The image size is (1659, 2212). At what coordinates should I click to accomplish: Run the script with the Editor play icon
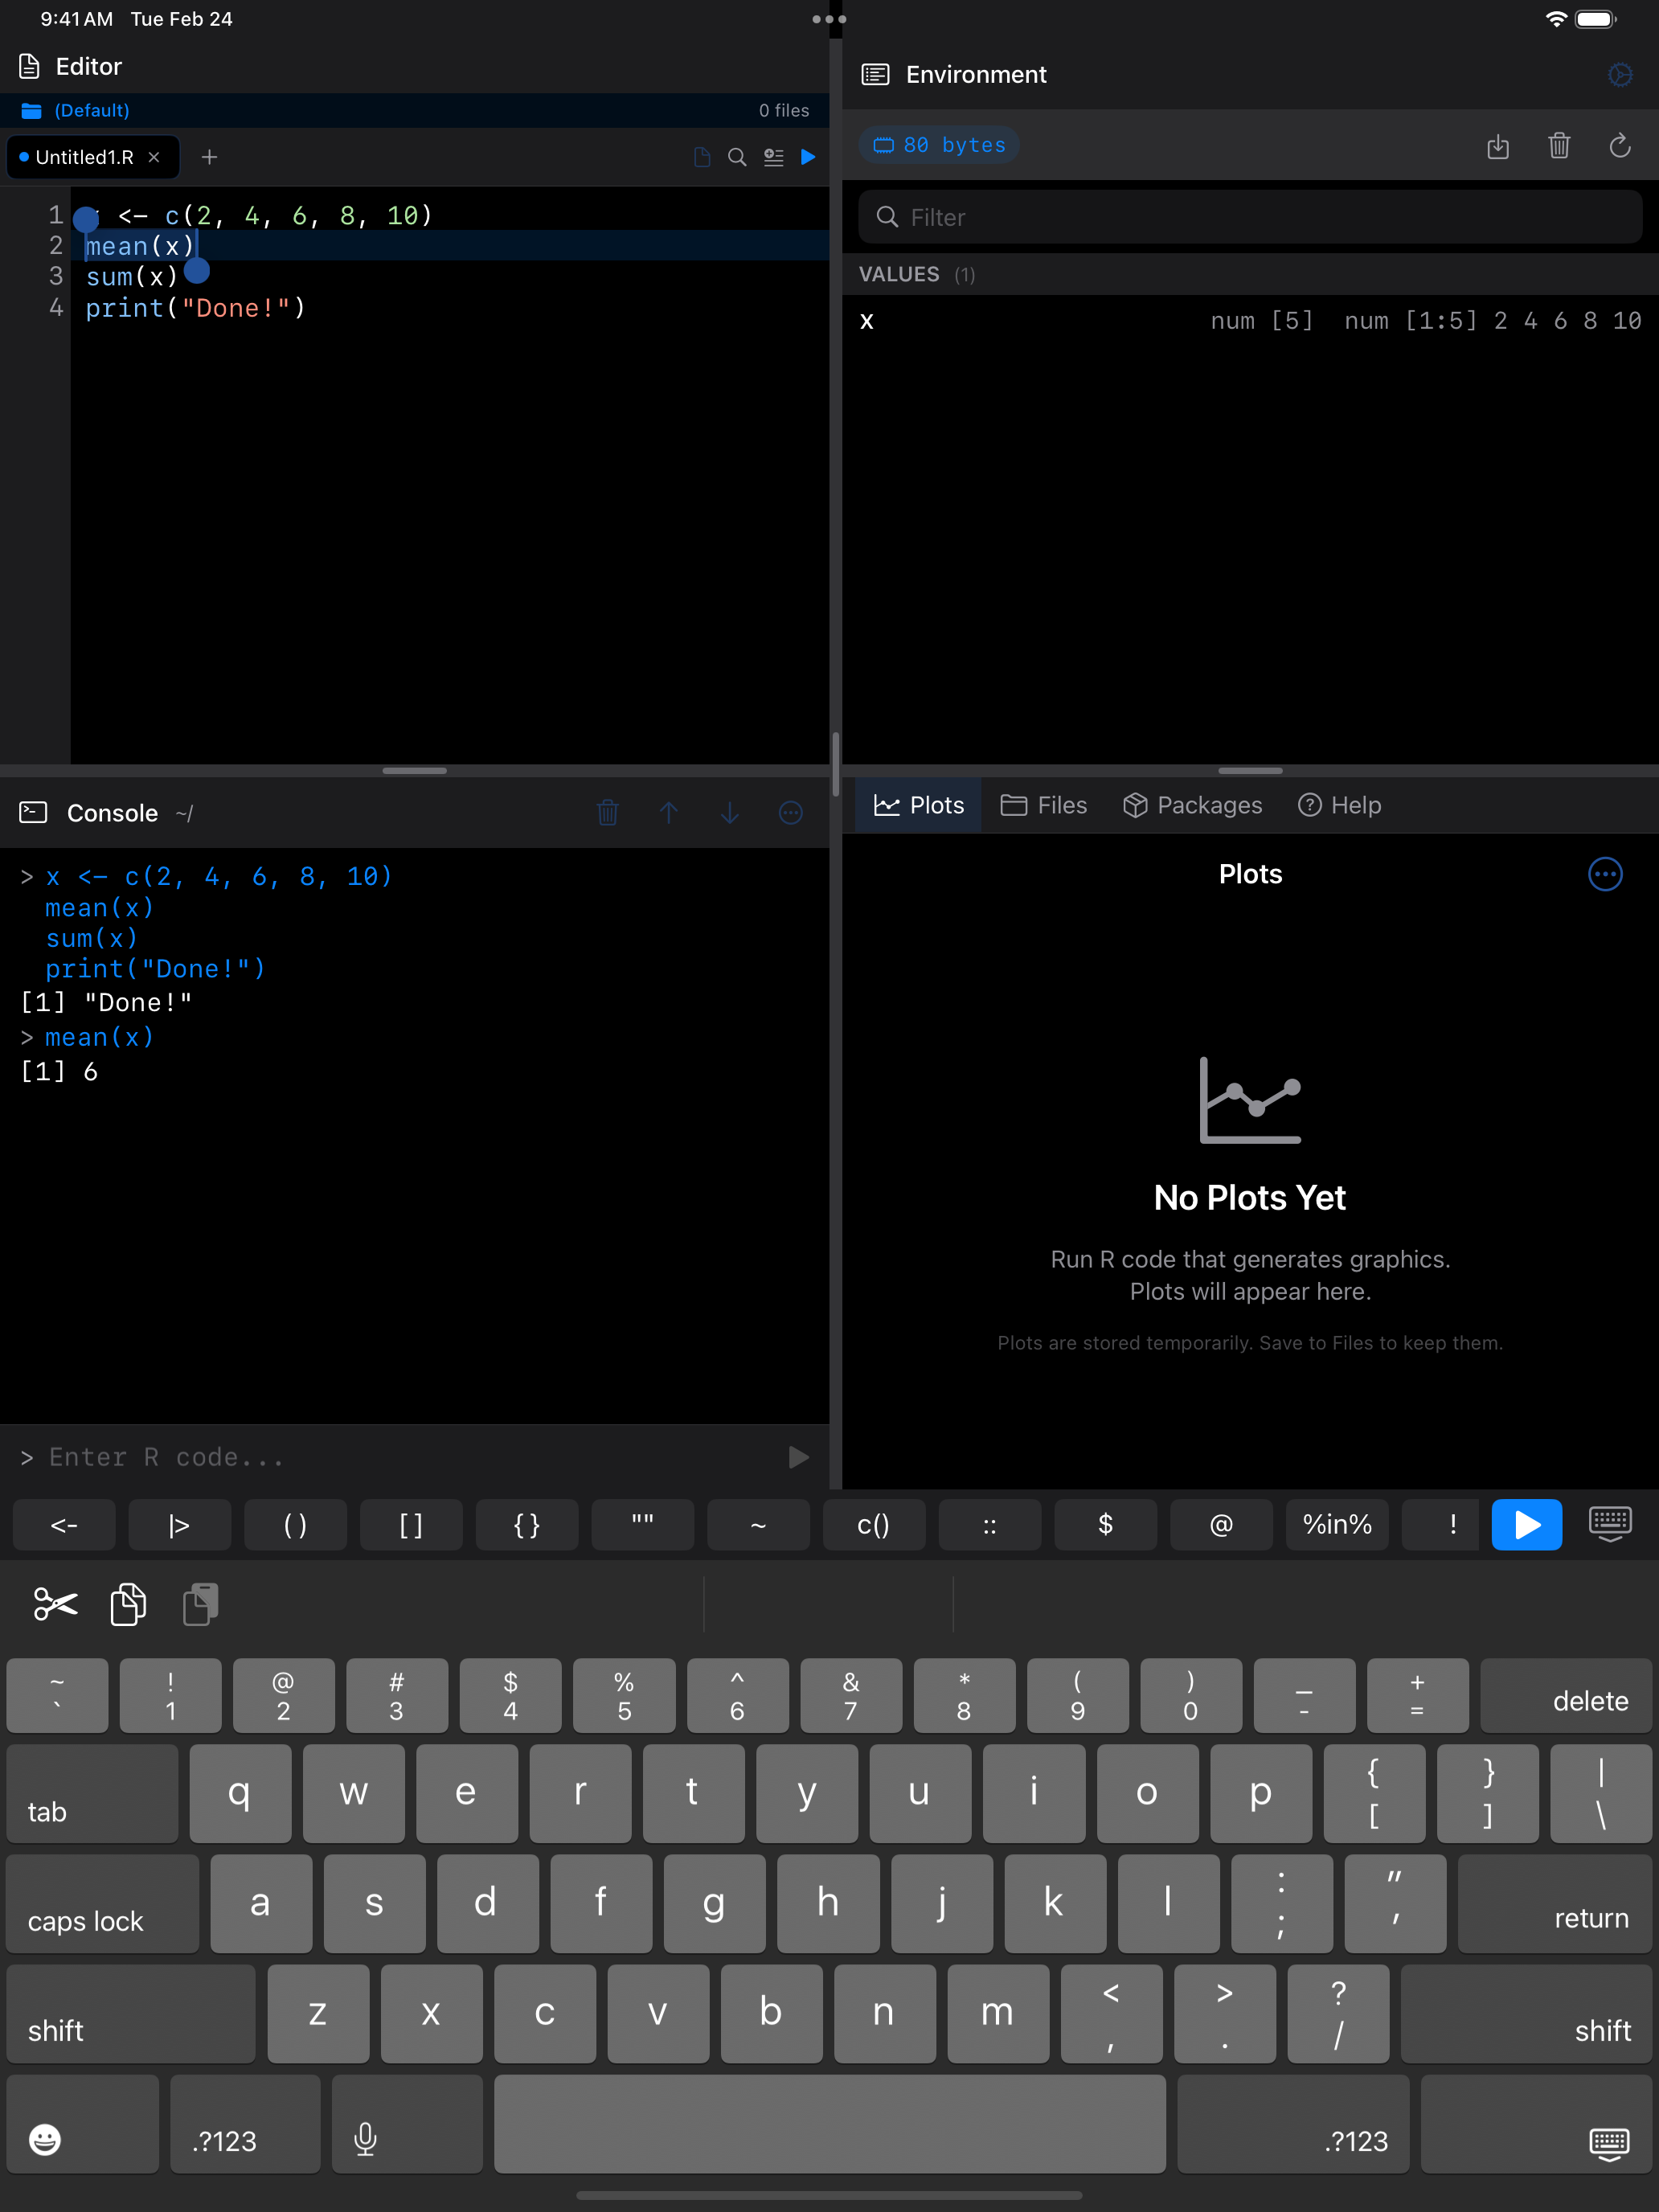coord(809,157)
